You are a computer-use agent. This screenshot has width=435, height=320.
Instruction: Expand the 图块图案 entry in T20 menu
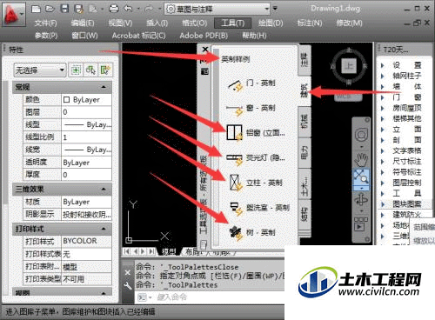click(x=383, y=204)
